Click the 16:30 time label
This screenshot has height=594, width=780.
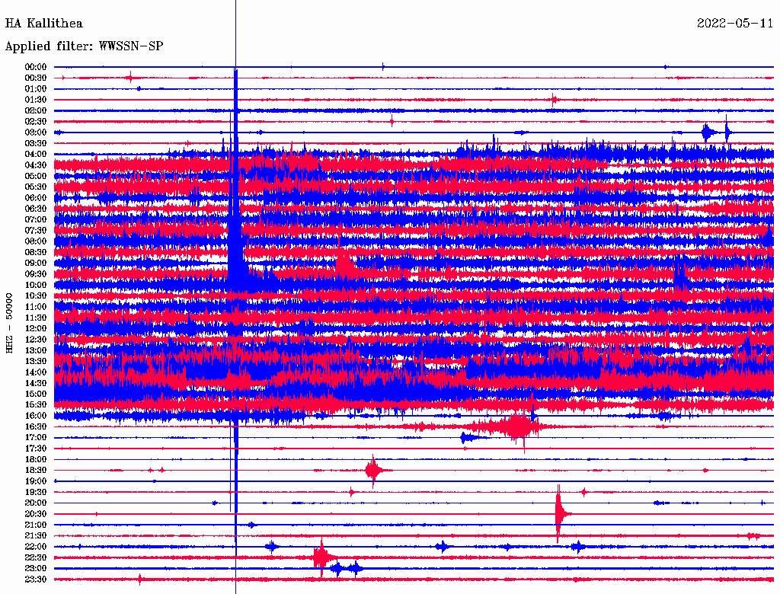(36, 427)
